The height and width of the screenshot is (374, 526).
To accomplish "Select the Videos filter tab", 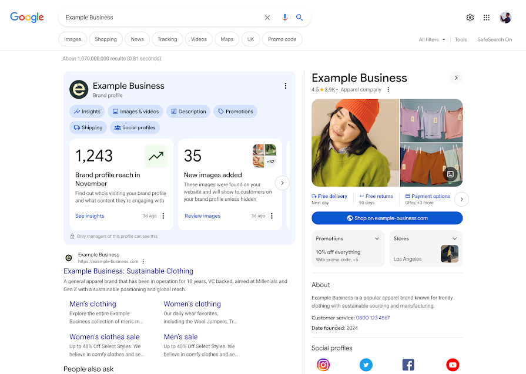I will pos(199,39).
